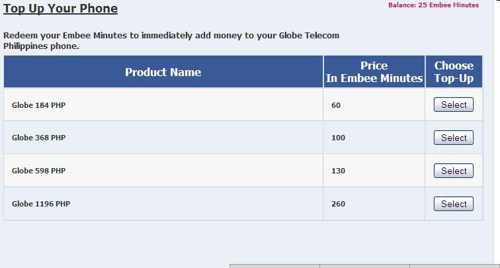Click the Balance: 25 Embee Minutes text
Viewport: 500px width, 268px height.
click(433, 5)
